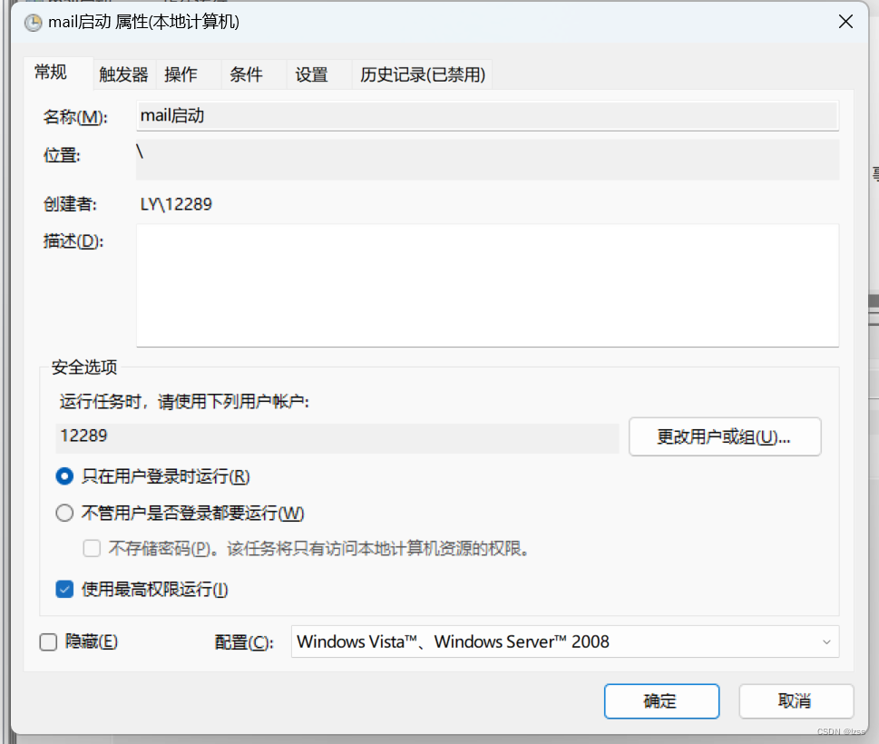The image size is (879, 744).
Task: Click the 运行任务时，请使用下列用户帐户 label
Action: pos(184,401)
